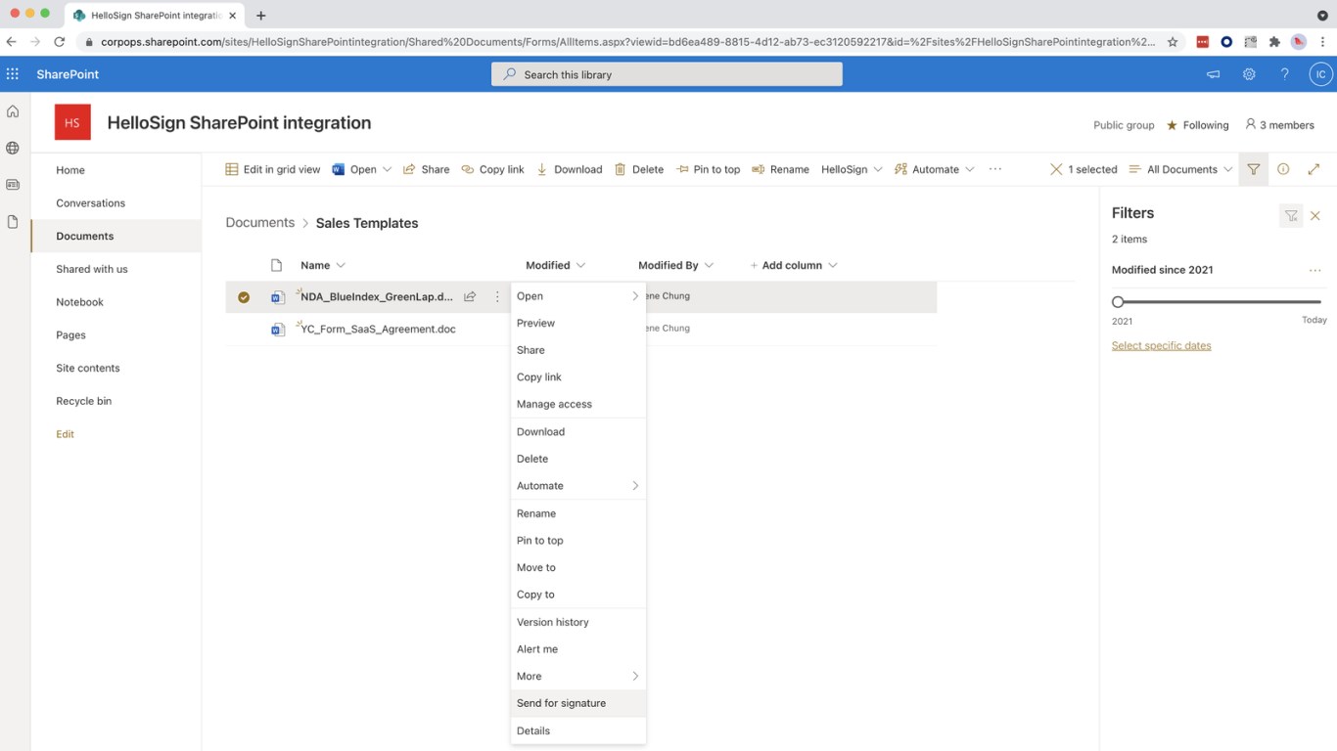The height and width of the screenshot is (751, 1337).
Task: Toggle the Following star for this site
Action: click(x=1172, y=125)
